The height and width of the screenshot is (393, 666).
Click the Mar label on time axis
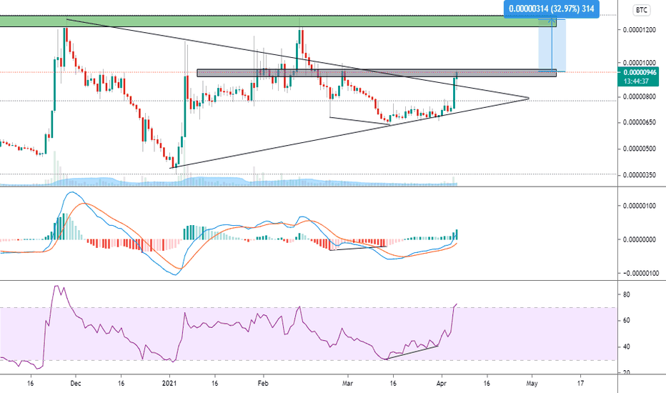348,384
